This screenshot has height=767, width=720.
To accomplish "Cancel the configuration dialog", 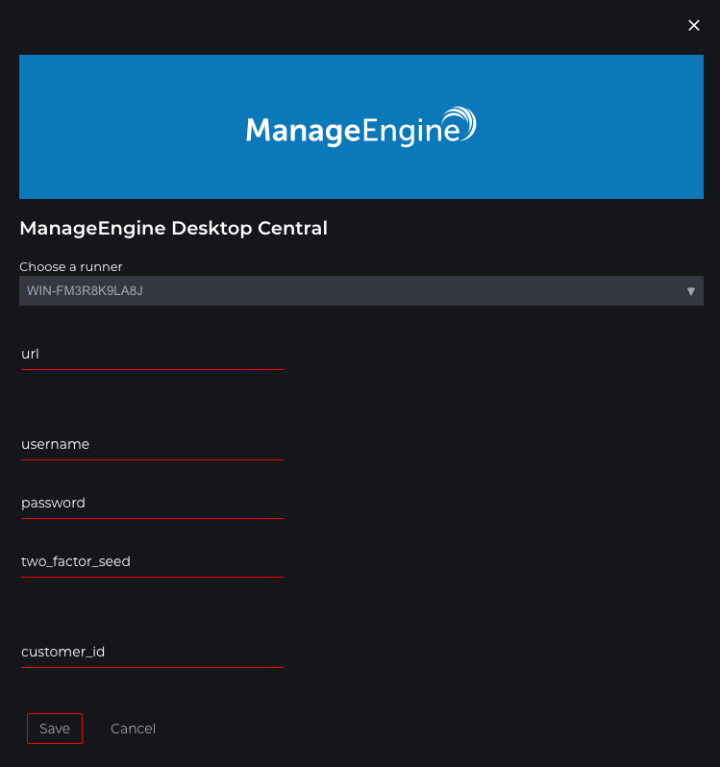I will point(133,729).
